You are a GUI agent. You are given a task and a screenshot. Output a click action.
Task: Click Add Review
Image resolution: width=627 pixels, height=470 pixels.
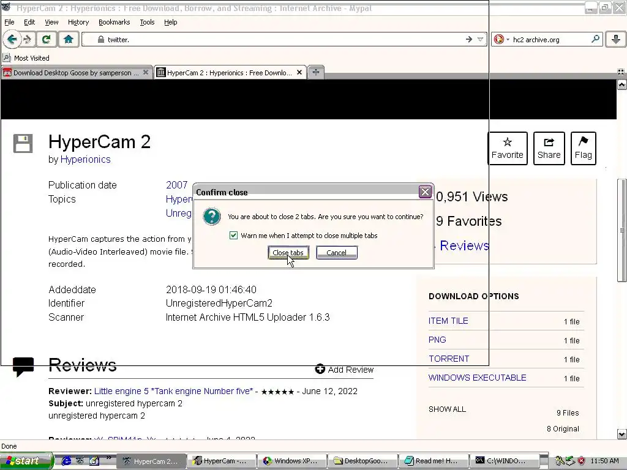tap(344, 370)
